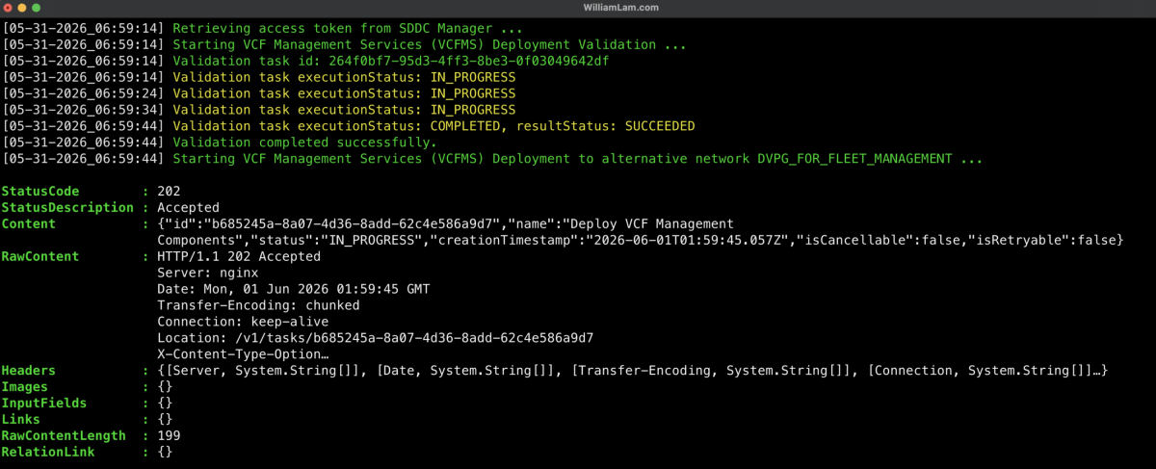Select the 'Accepted' status description value
Screen dimensions: 1156x469
pos(188,207)
